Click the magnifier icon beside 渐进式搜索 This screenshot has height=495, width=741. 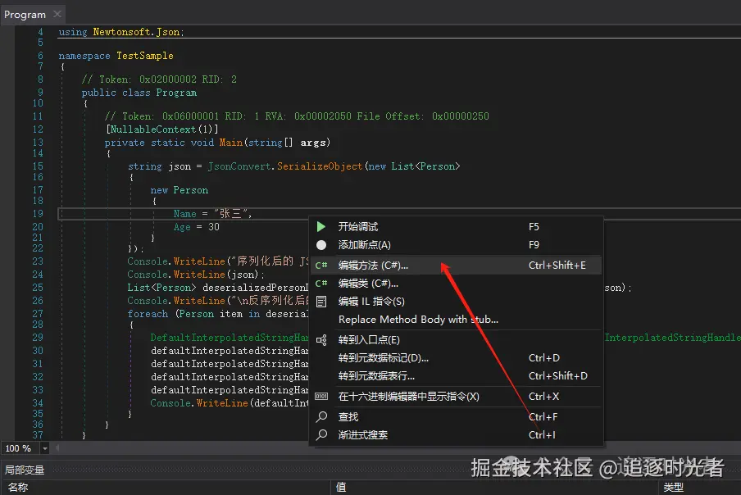coord(321,434)
